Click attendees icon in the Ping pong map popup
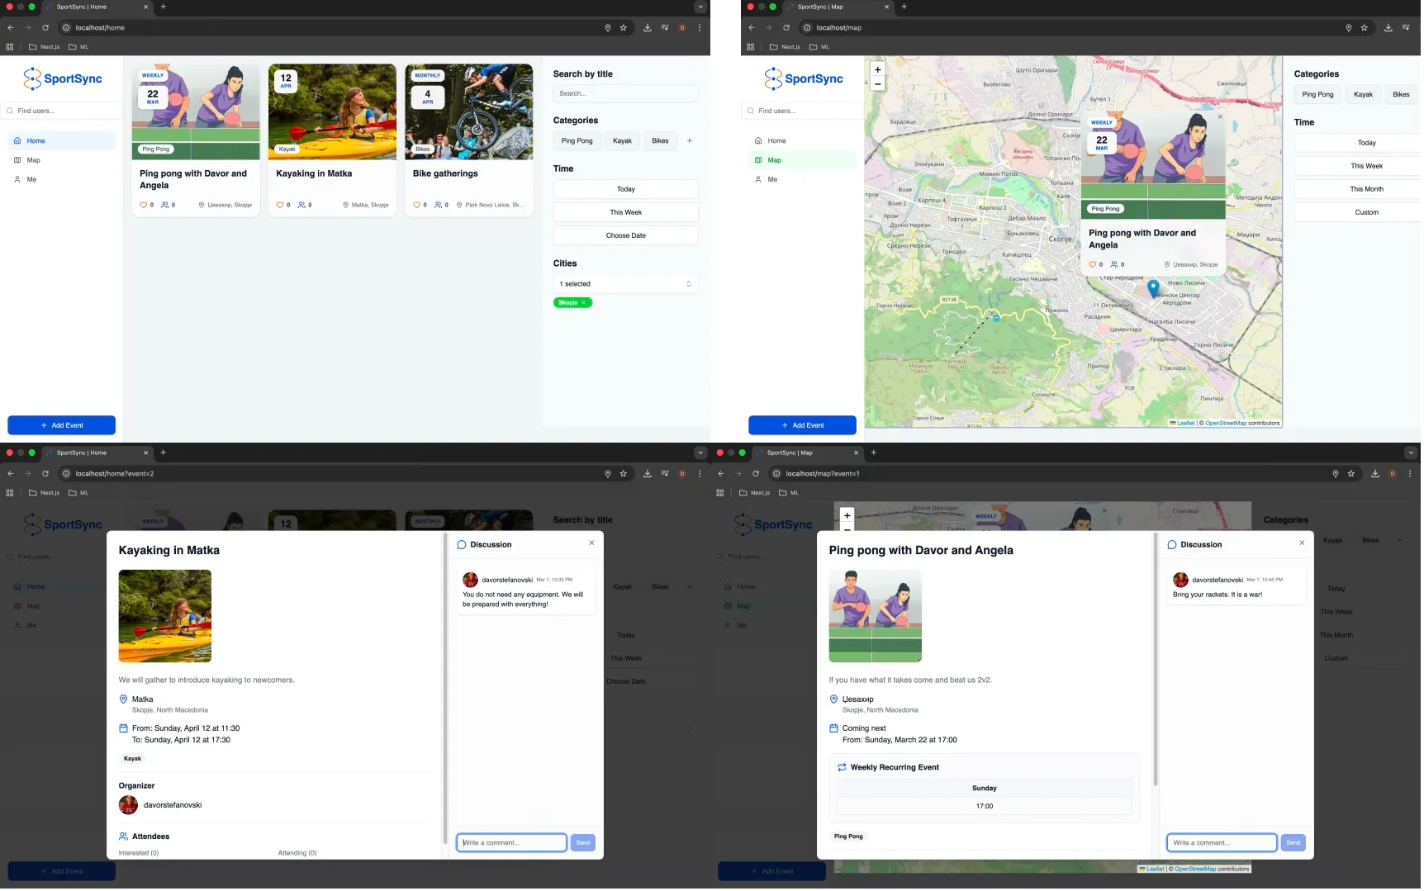 [x=1116, y=265]
